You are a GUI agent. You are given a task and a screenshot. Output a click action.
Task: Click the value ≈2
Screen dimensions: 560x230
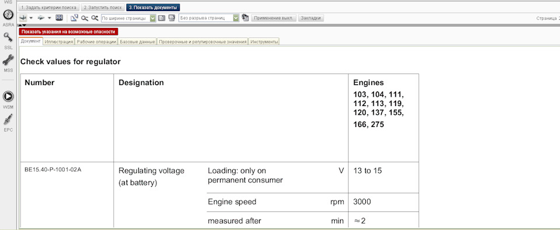[360, 221]
